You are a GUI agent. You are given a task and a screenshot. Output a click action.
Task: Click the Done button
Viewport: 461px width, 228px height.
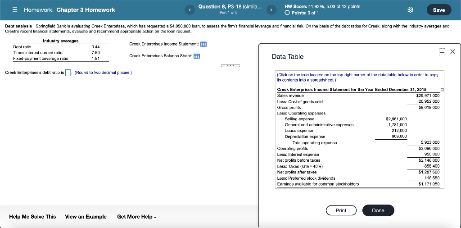click(378, 210)
